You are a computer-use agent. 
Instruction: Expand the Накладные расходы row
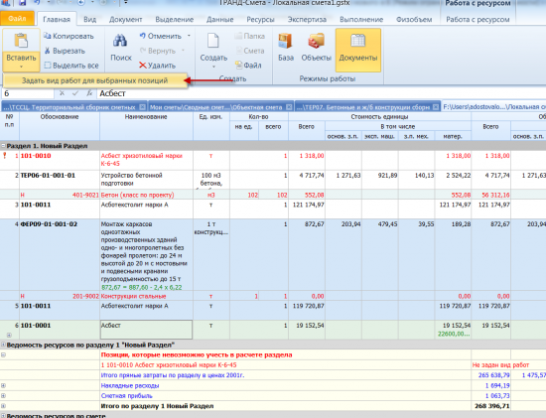(x=3, y=385)
